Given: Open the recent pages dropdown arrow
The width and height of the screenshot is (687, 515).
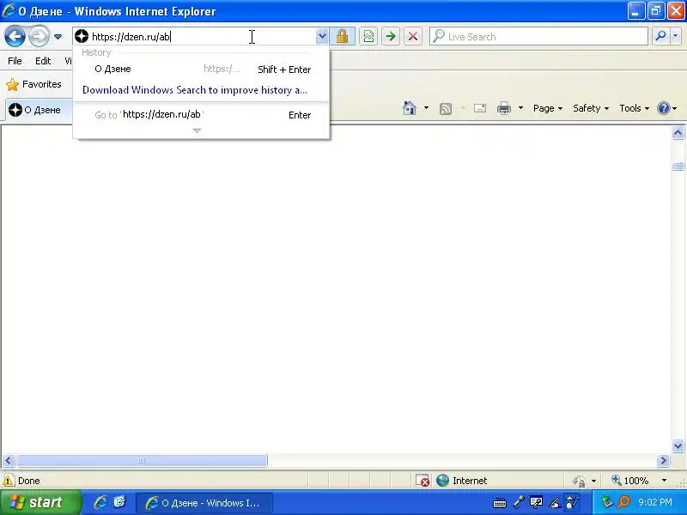Looking at the screenshot, I should pyautogui.click(x=58, y=37).
